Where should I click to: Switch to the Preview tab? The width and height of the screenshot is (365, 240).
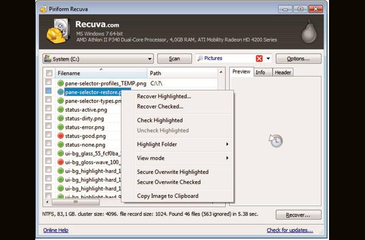click(x=241, y=72)
